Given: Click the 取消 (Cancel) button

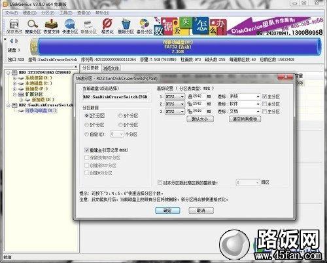Looking at the screenshot, I should pos(201,211).
